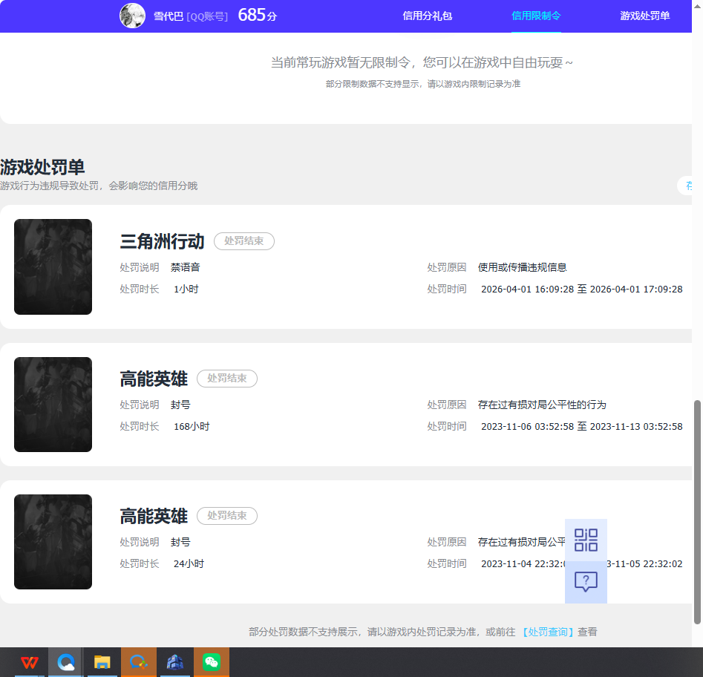
Task: Click 处罚结束 badge beside 三角洲行动
Action: [244, 241]
